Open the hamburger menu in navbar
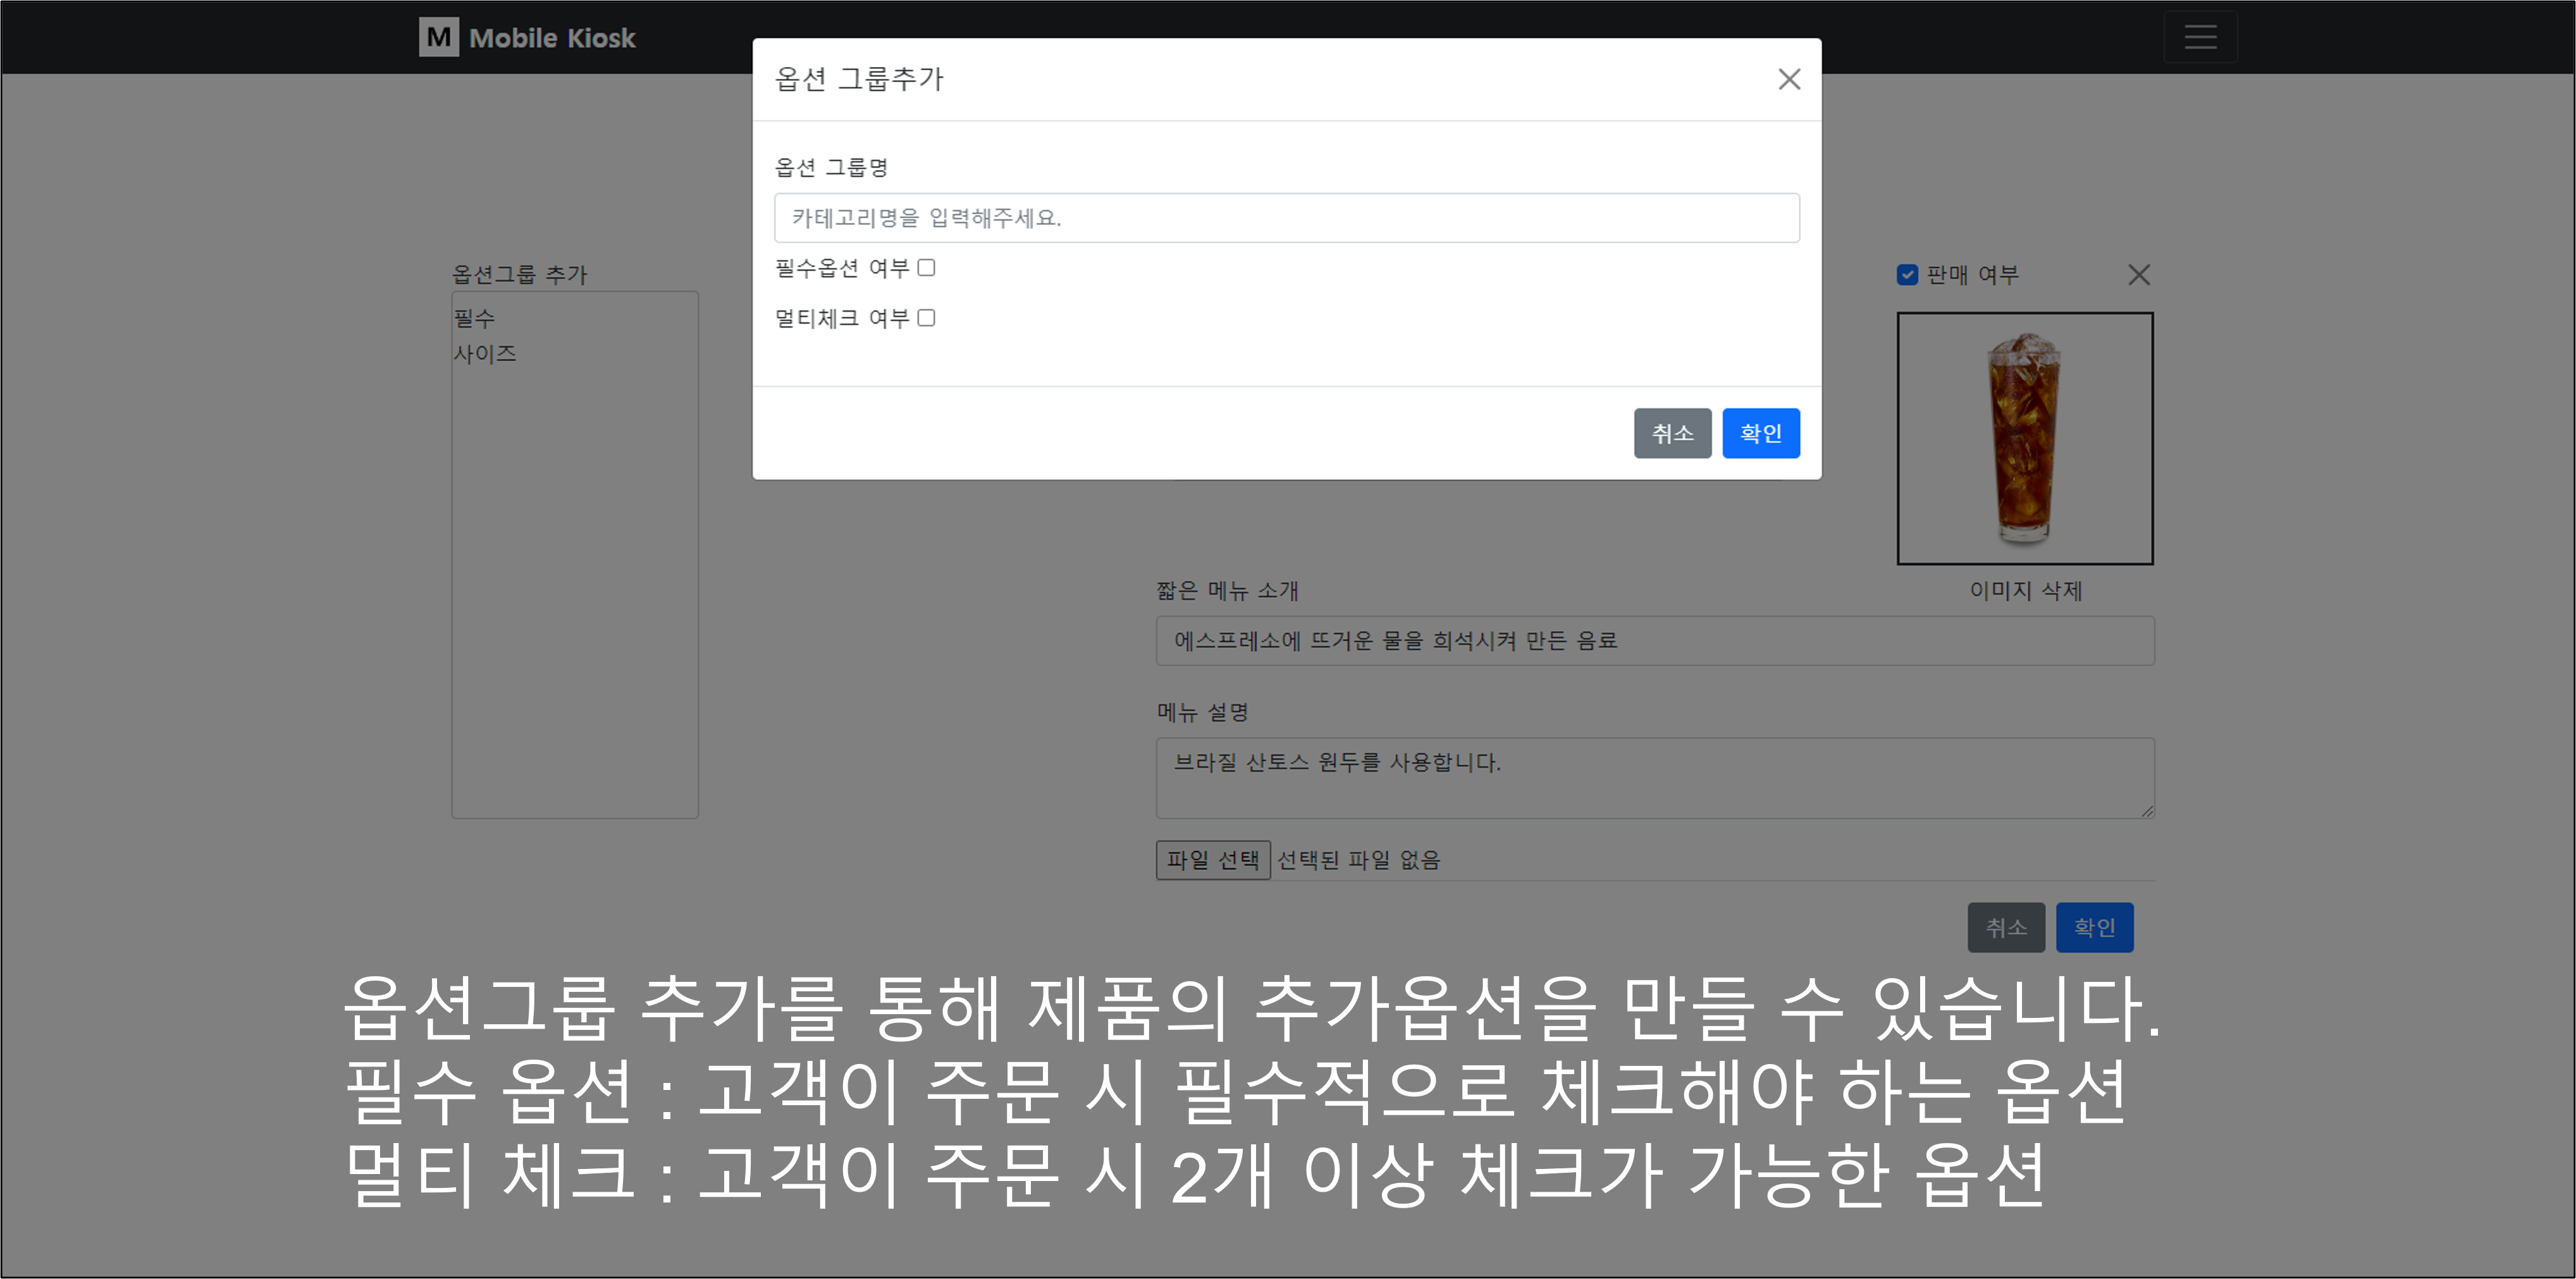Viewport: 2576px width, 1279px height. [2200, 37]
